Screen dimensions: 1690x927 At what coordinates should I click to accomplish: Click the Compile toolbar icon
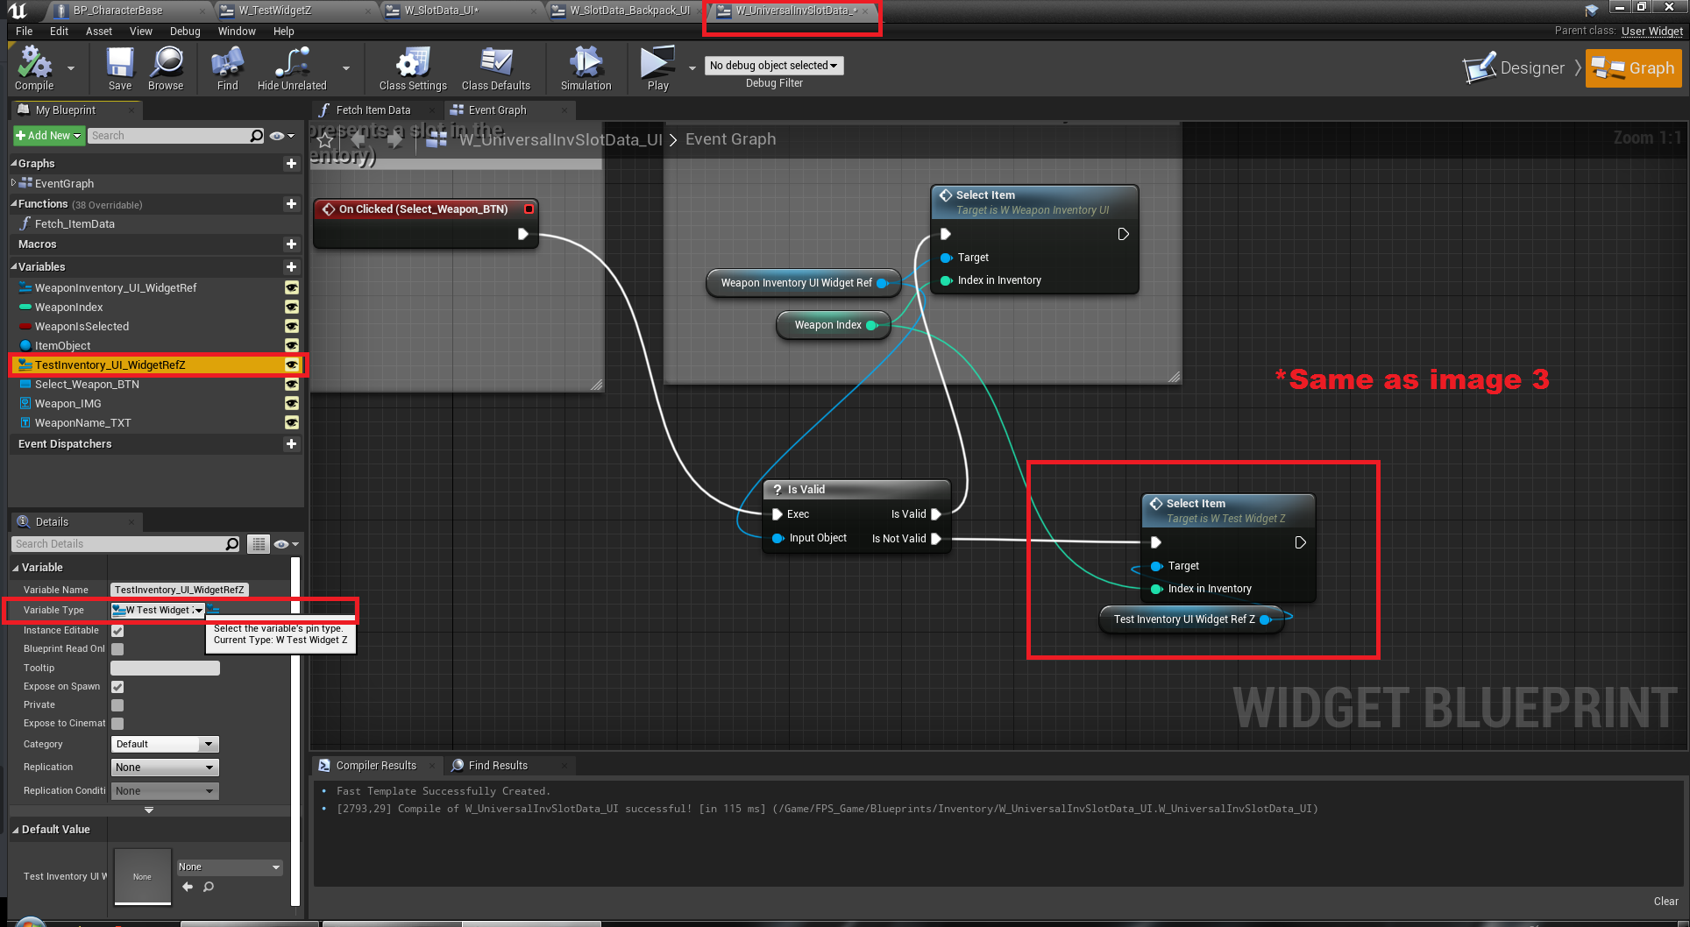click(x=34, y=64)
